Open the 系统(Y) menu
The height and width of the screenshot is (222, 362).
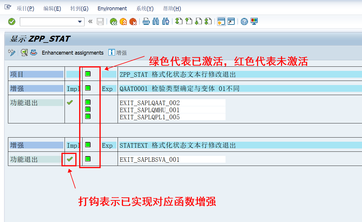click(x=144, y=8)
